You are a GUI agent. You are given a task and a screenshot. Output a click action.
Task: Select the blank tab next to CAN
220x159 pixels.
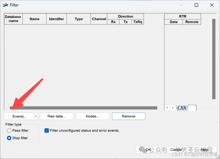[192, 108]
